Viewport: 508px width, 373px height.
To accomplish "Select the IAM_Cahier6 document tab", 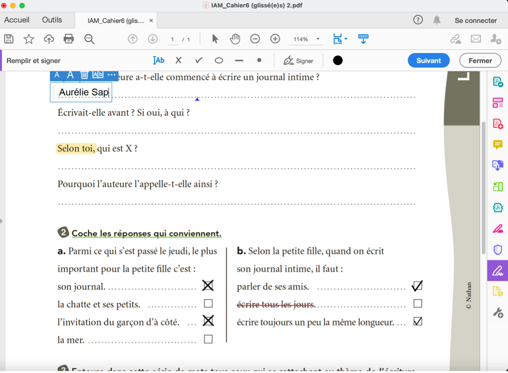I will 115,21.
